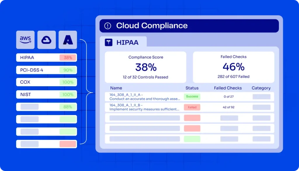Image resolution: width=299 pixels, height=171 pixels.
Task: Sort the table by the Failed Checks column
Action: pyautogui.click(x=228, y=88)
